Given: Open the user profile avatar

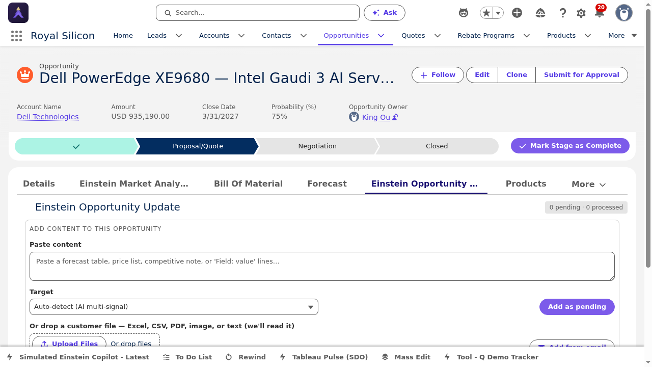Looking at the screenshot, I should pos(624,13).
